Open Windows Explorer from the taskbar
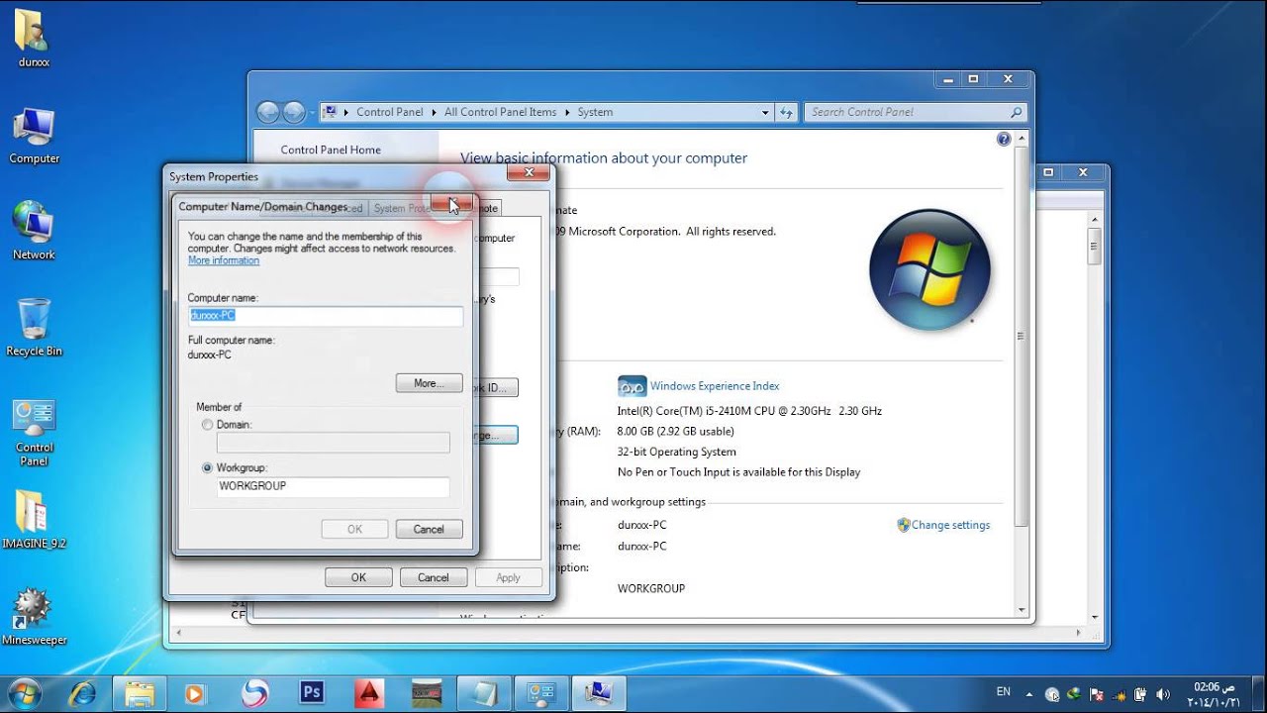The width and height of the screenshot is (1267, 713). tap(140, 692)
